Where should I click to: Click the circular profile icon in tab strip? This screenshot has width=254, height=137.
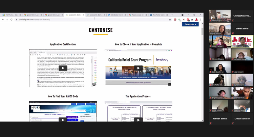(183, 15)
